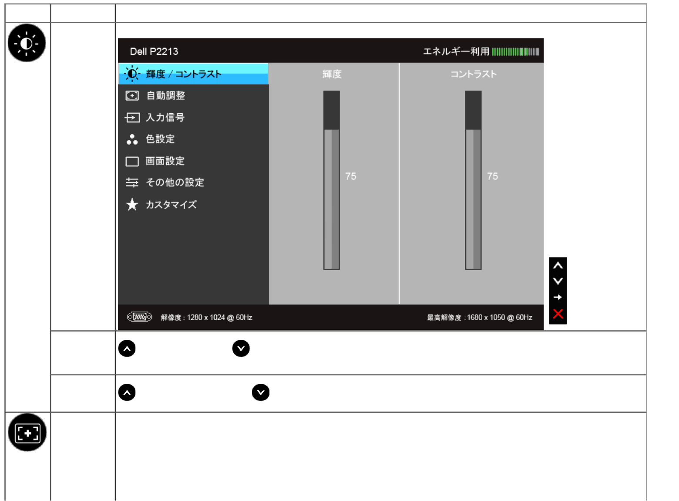Click round down button in second row below OSD
The image size is (679, 501).
261,393
